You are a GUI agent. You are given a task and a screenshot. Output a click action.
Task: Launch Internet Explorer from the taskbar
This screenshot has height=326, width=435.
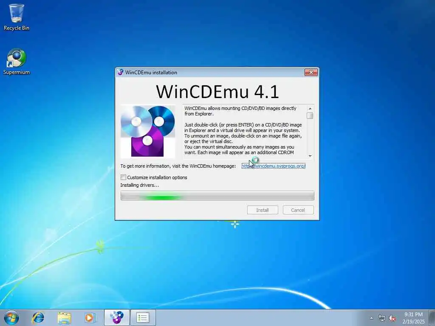pyautogui.click(x=38, y=318)
